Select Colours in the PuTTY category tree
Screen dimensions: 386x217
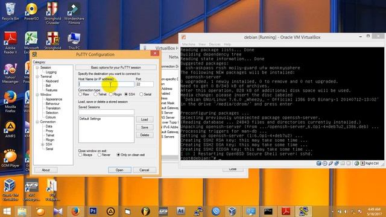(x=51, y=117)
